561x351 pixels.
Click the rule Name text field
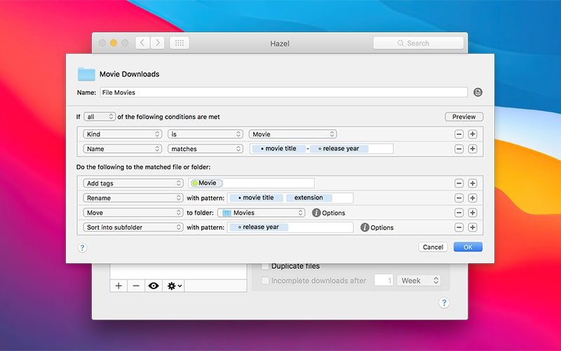[283, 92]
